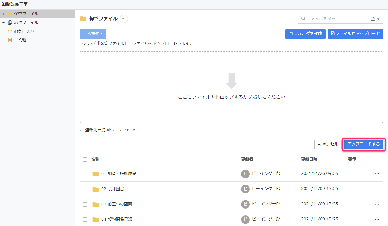Click user avatar in 01.調査・設計成果 row
388x226 pixels.
pyautogui.click(x=245, y=174)
